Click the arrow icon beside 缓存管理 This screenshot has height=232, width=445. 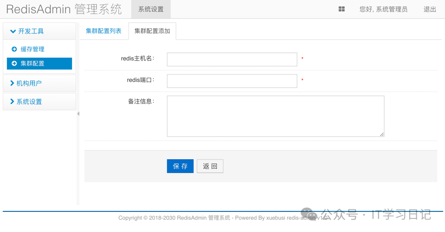pos(14,49)
